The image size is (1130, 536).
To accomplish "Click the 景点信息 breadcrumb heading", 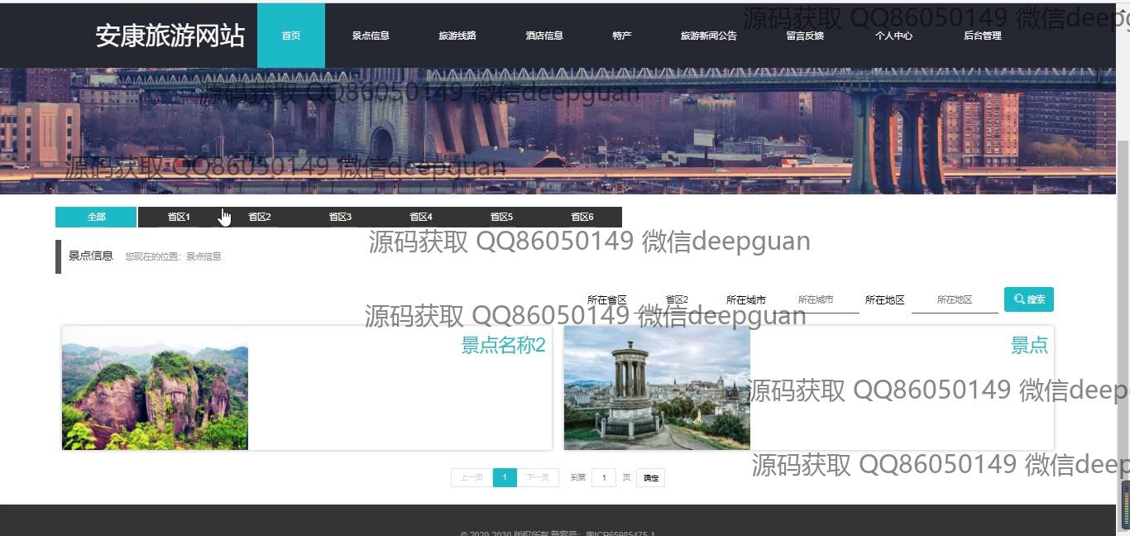I will 90,256.
